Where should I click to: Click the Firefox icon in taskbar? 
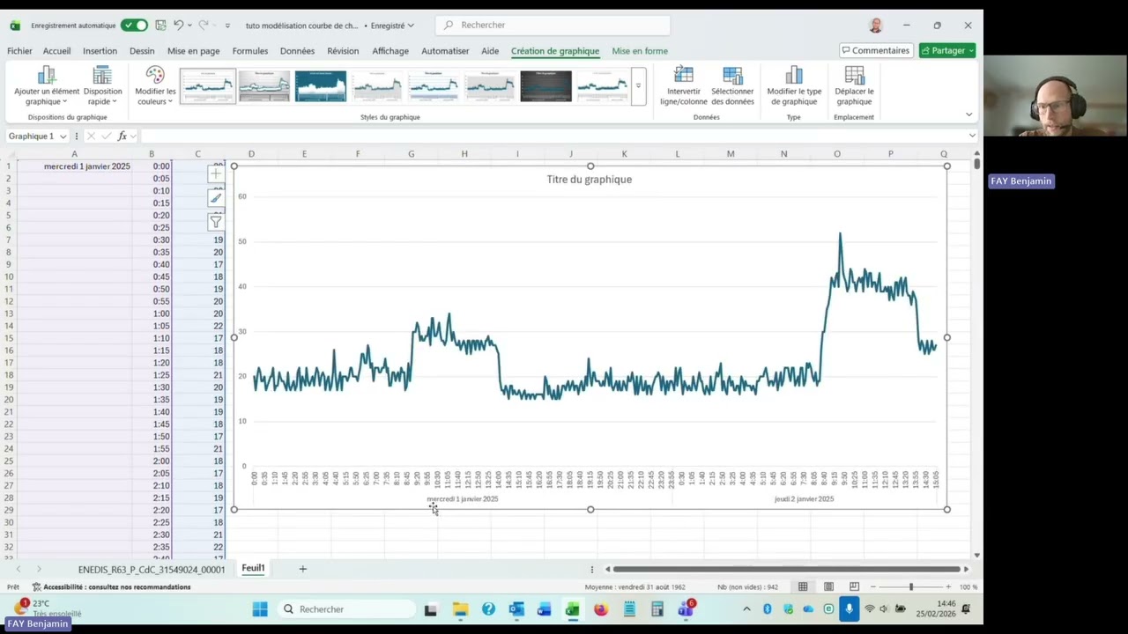tap(601, 609)
